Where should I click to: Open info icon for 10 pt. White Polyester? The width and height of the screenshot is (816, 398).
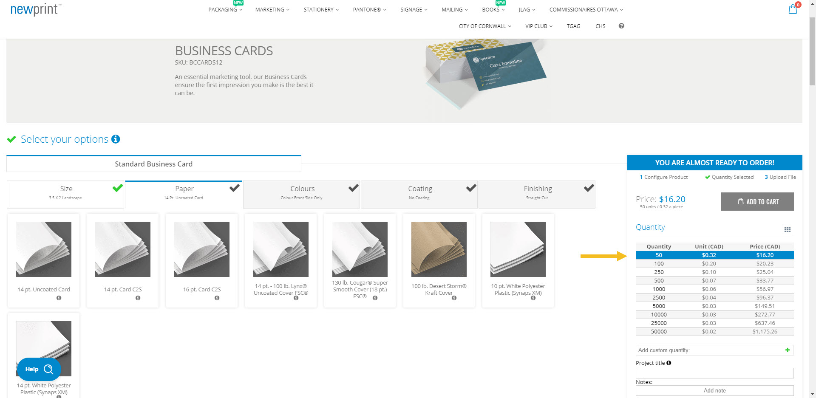[x=533, y=298]
